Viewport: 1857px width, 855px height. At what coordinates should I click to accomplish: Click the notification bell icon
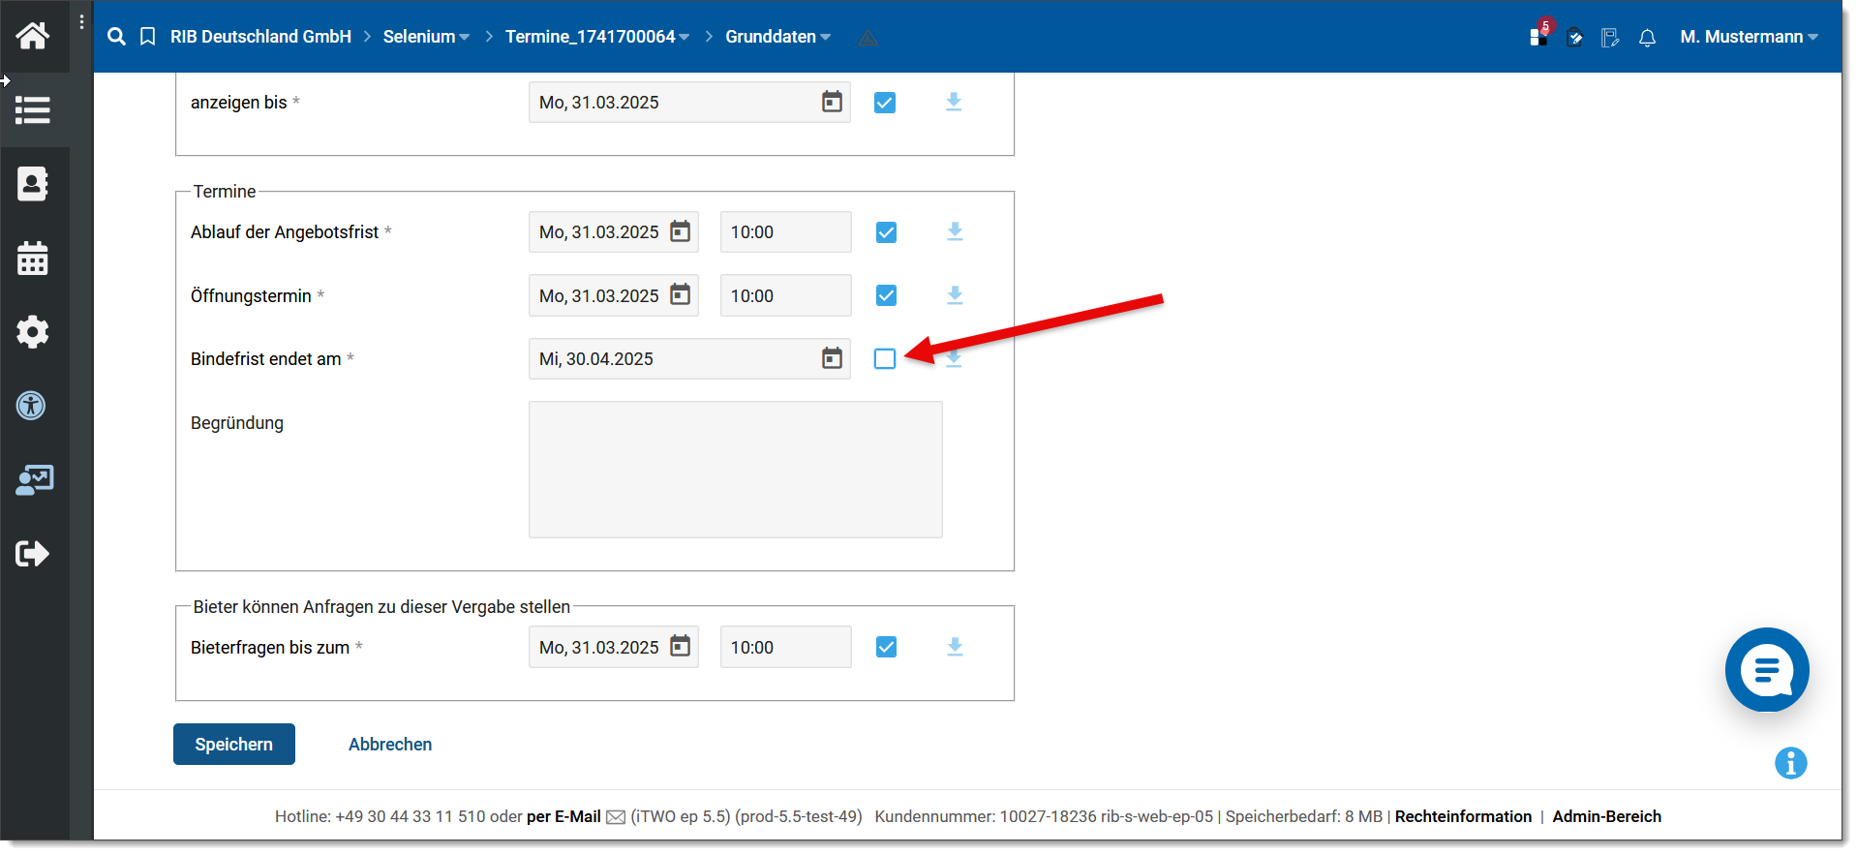(1647, 38)
